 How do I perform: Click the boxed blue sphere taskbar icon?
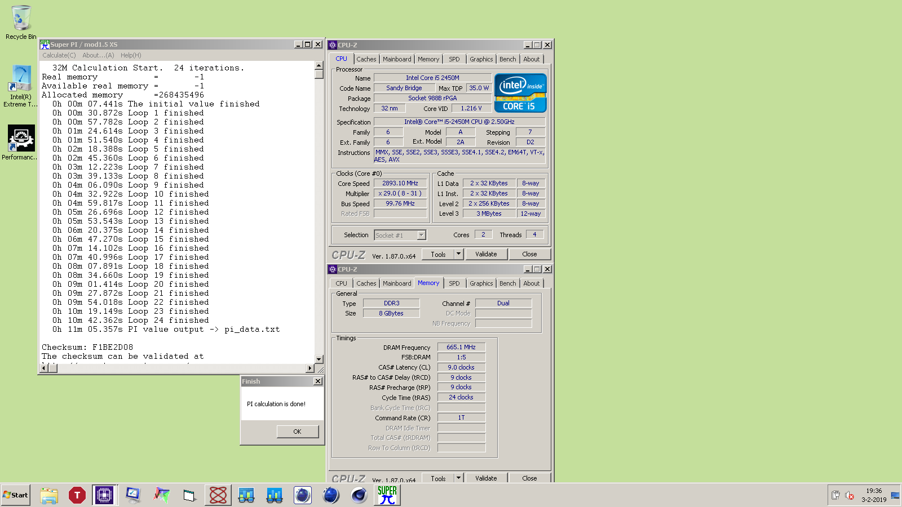pos(303,495)
